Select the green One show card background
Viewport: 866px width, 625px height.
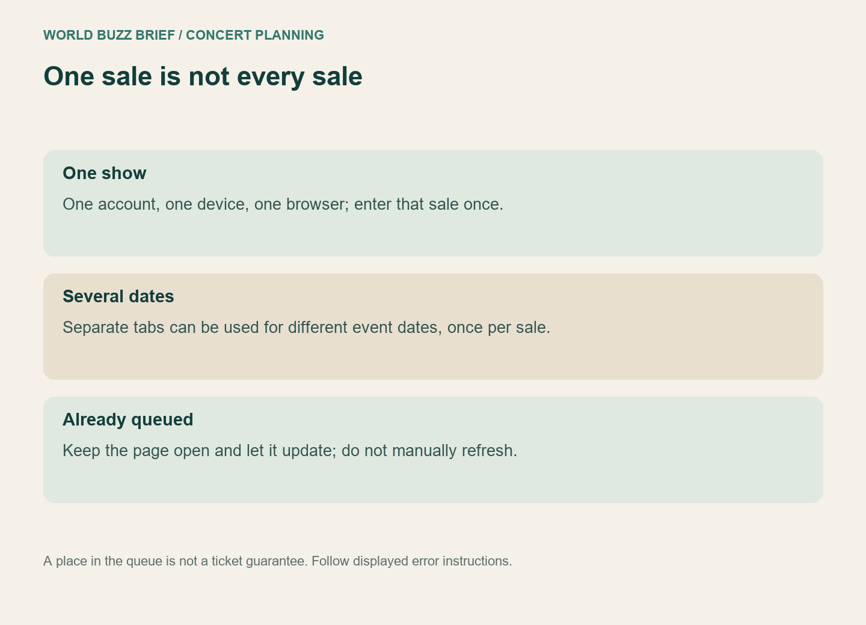point(433,203)
